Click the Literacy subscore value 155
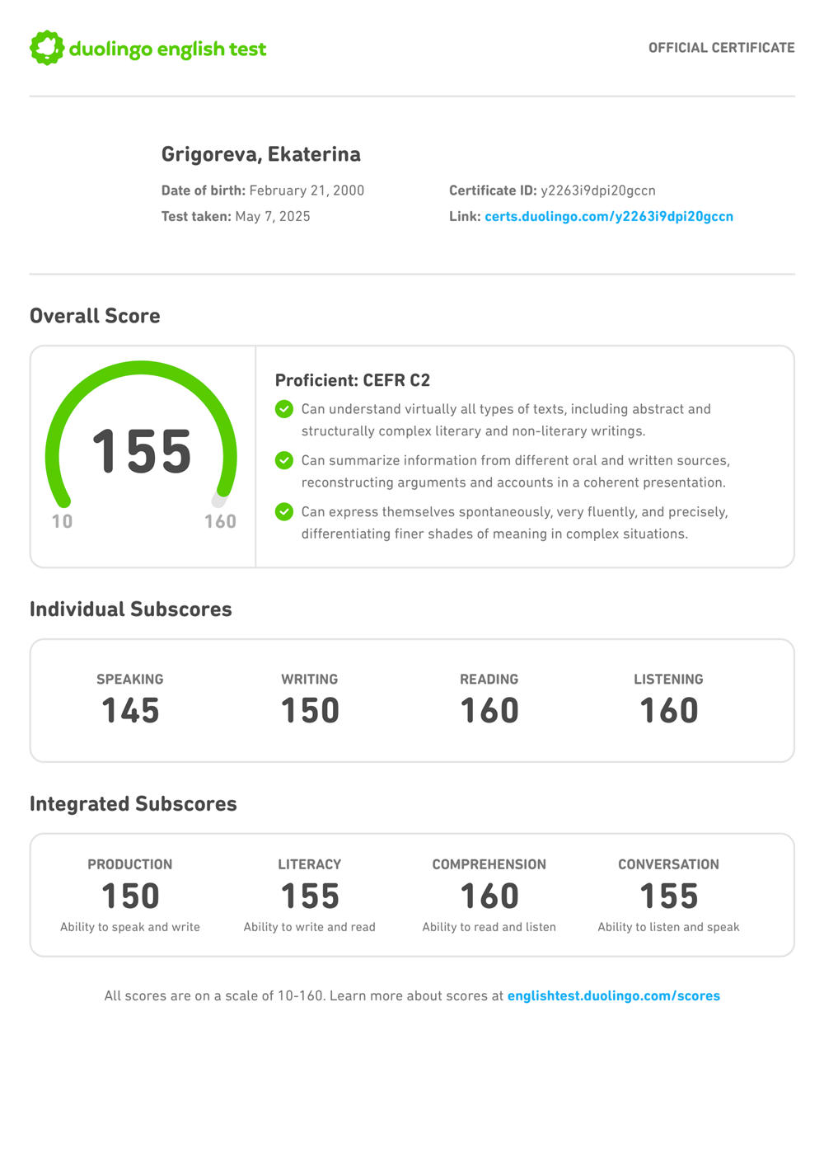This screenshot has width=824, height=1167. point(310,896)
